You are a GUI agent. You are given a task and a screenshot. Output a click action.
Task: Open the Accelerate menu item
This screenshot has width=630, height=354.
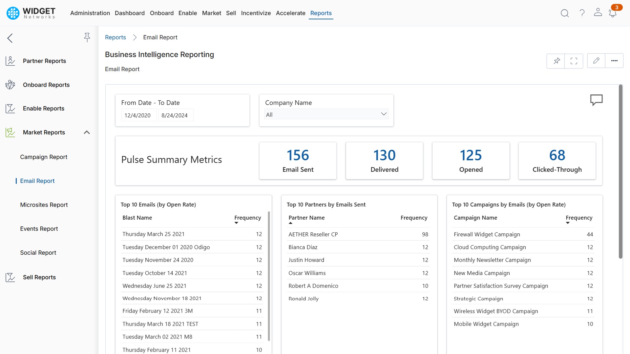click(x=290, y=13)
